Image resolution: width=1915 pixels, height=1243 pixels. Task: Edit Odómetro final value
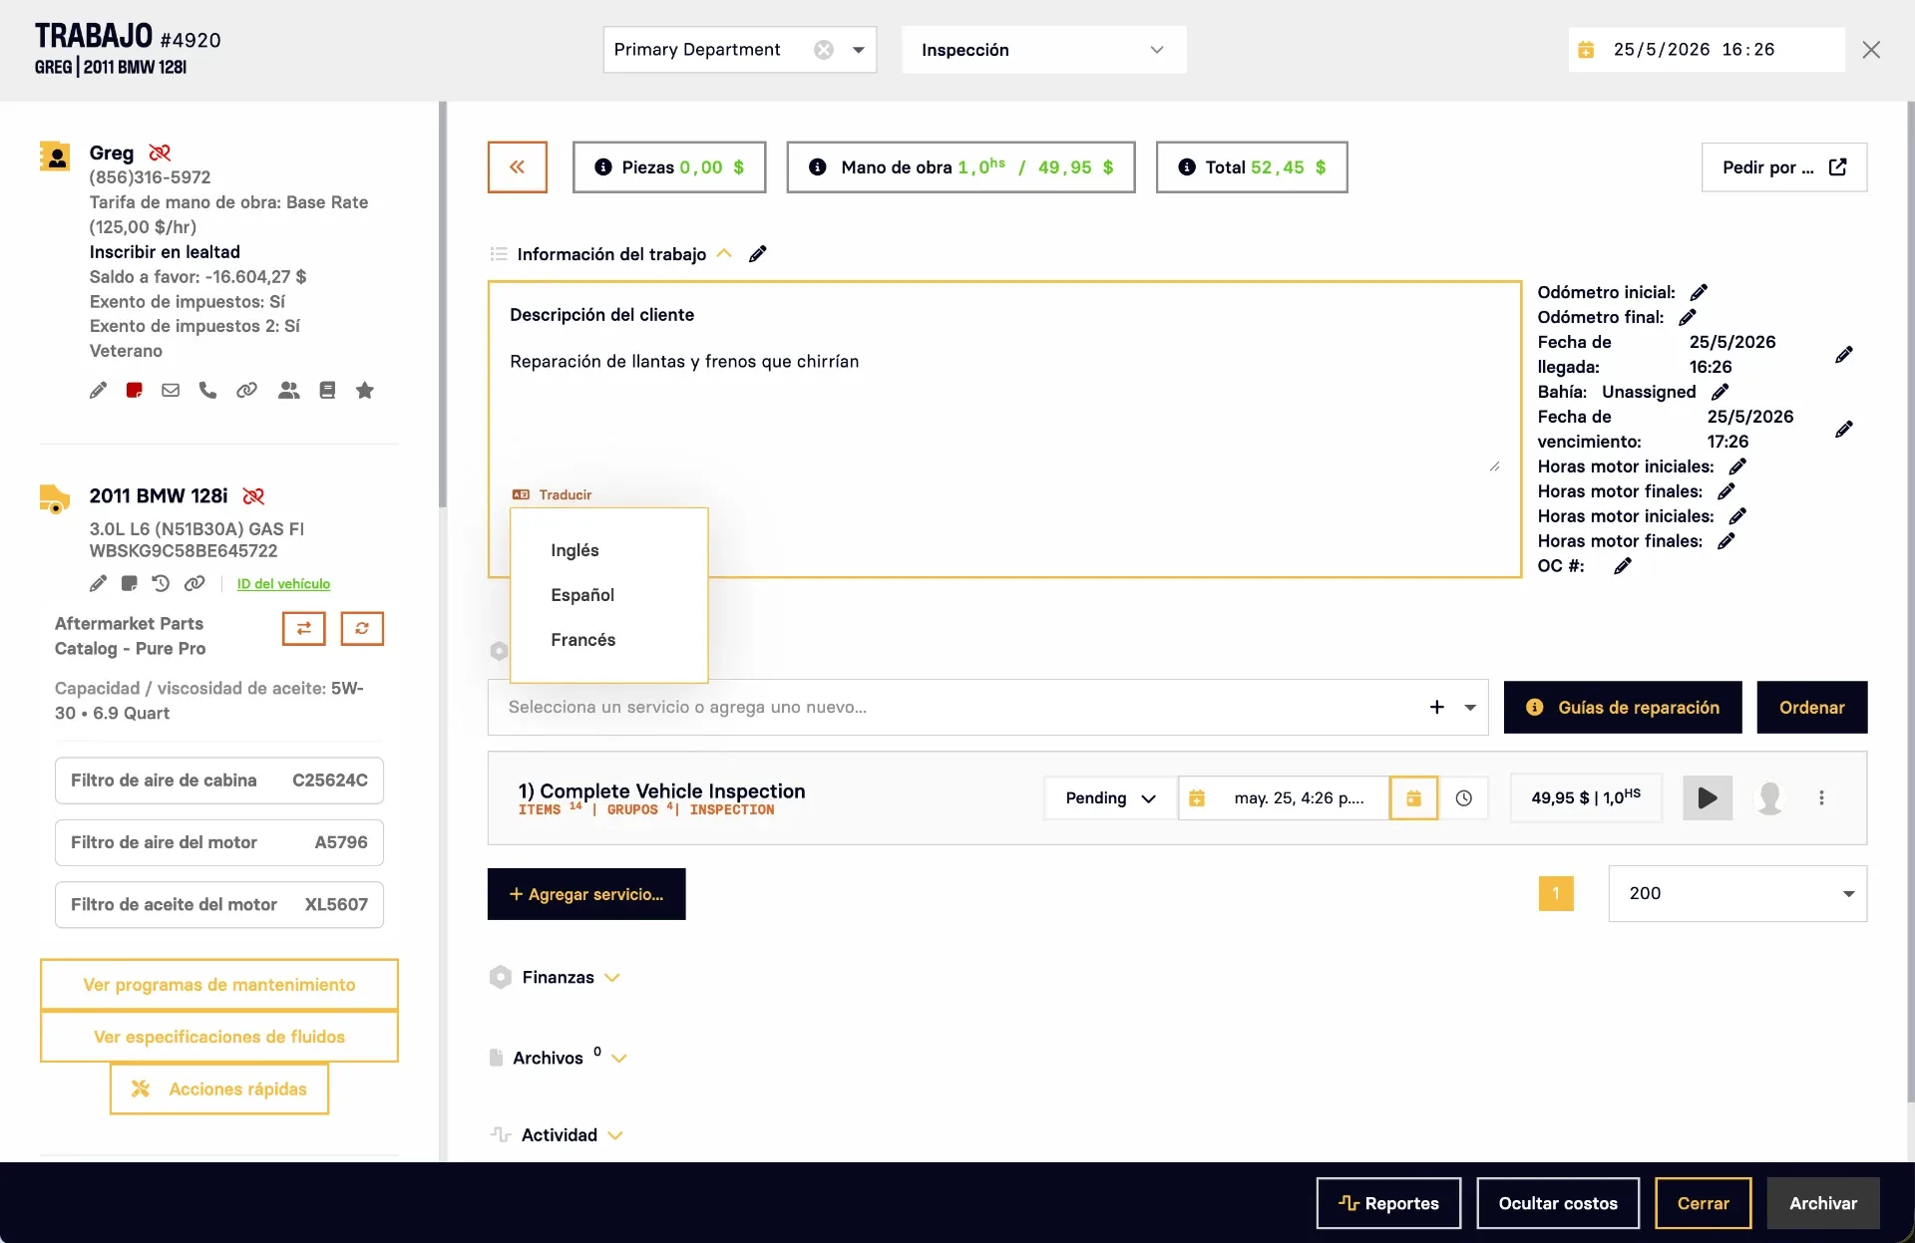tap(1688, 317)
